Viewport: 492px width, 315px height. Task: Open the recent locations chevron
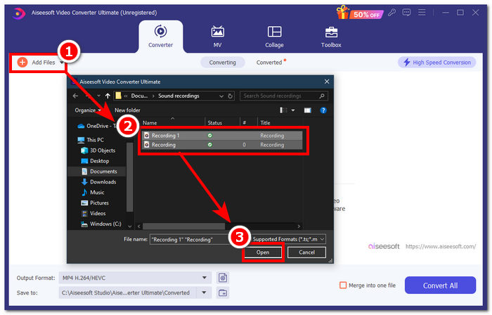98,96
